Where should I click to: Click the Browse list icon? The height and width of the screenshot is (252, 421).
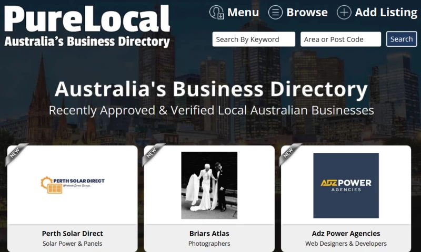coord(275,13)
